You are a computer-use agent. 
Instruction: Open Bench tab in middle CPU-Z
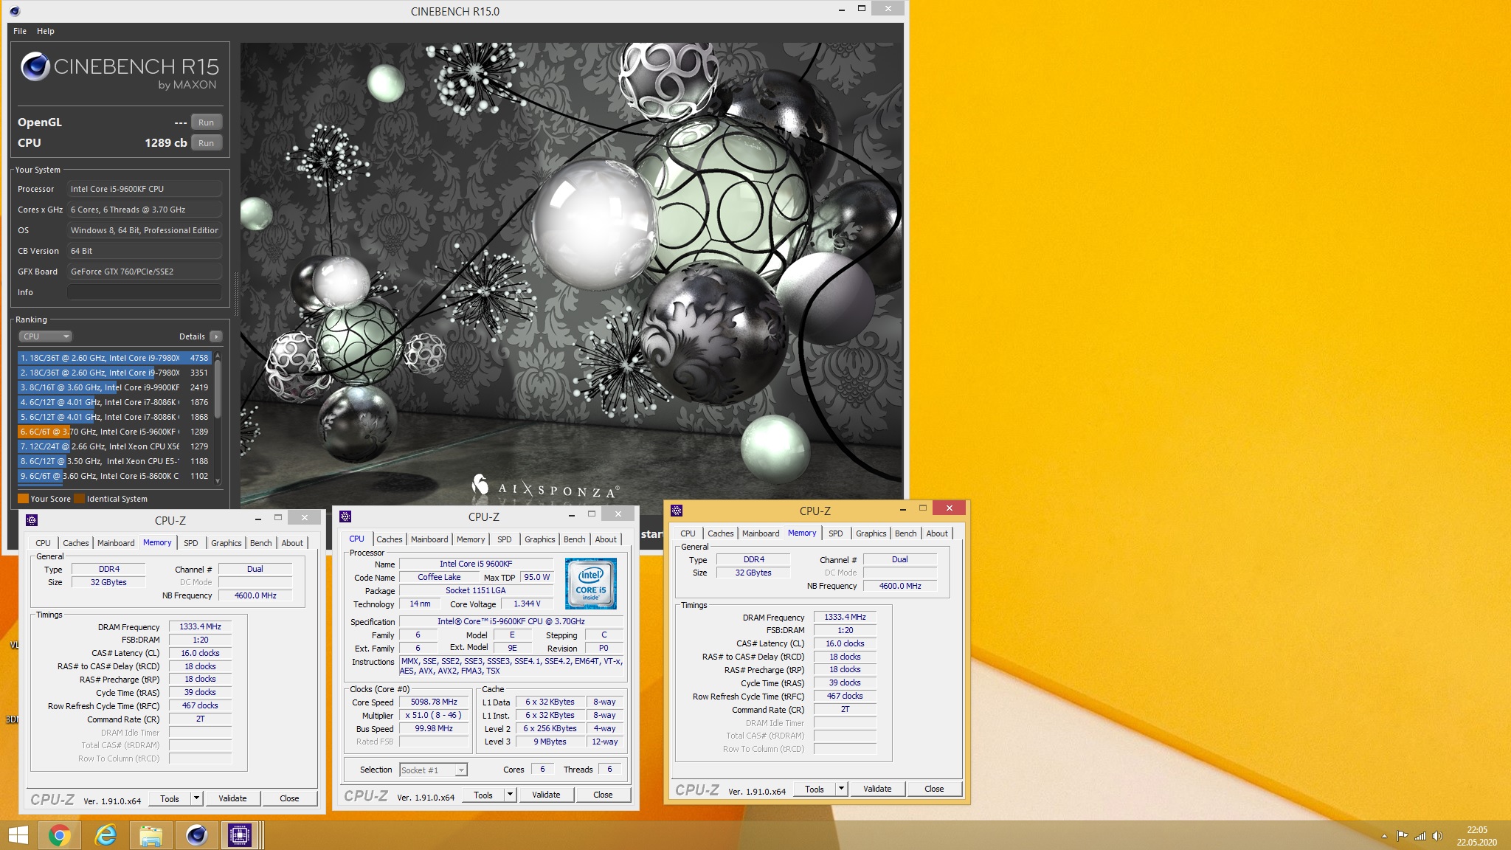tap(574, 539)
